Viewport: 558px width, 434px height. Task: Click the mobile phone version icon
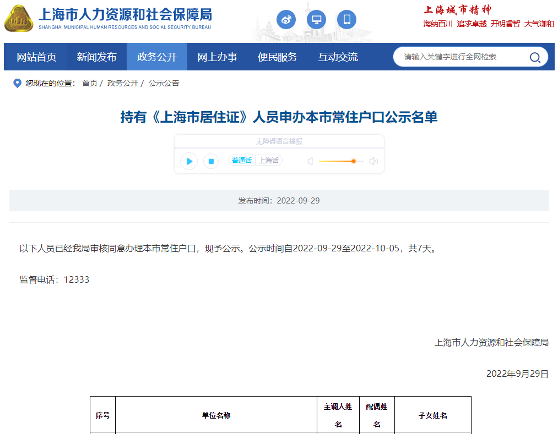pos(346,20)
